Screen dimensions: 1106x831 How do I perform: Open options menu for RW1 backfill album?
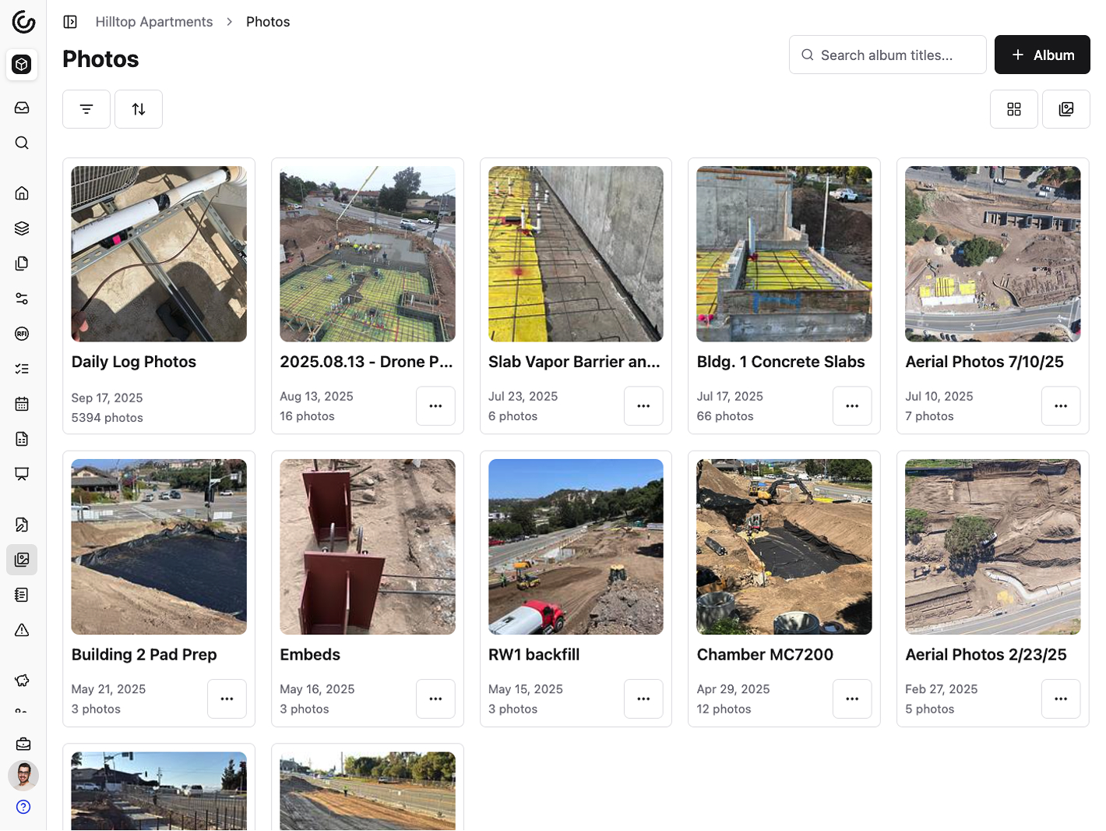point(643,699)
